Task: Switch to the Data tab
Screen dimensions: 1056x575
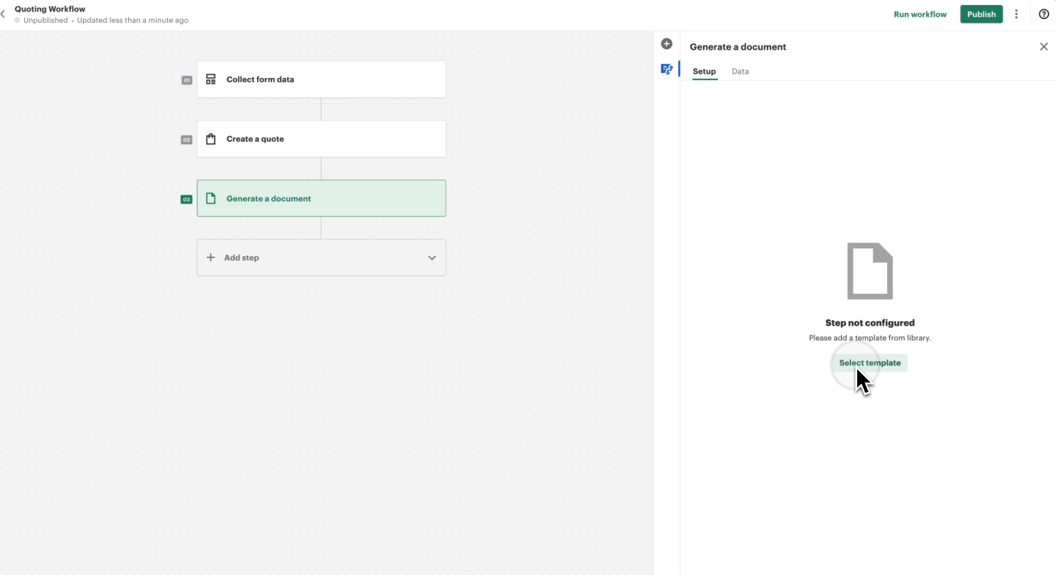Action: 740,71
